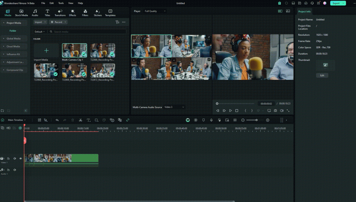
Task: Click the voiceover microphone icon
Action: pos(211,120)
